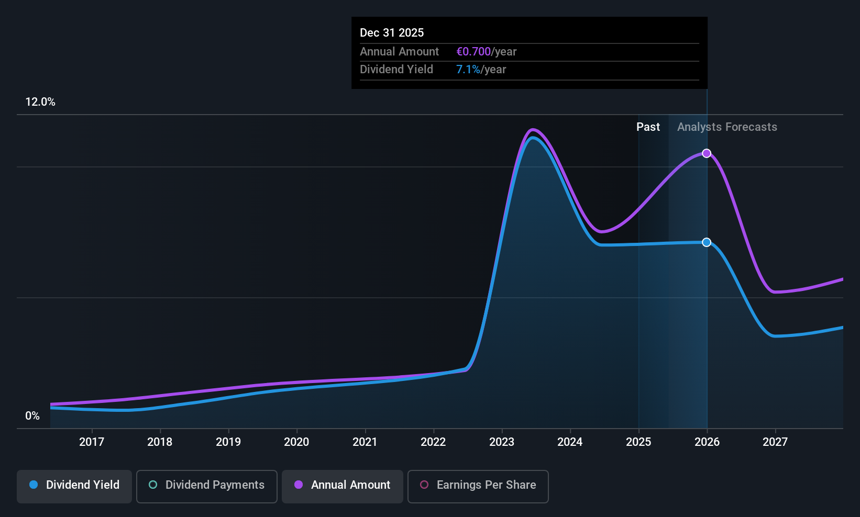Click the 2019 x-axis label

click(228, 442)
